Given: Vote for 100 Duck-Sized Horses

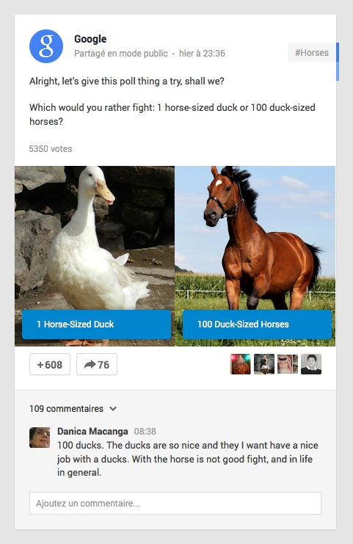Looking at the screenshot, I should (x=257, y=324).
